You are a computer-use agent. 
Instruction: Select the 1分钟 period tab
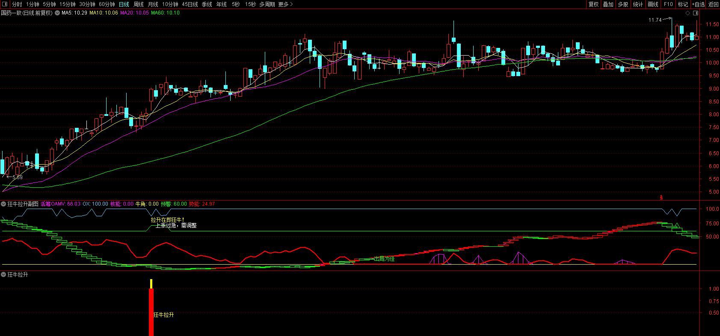(x=33, y=4)
